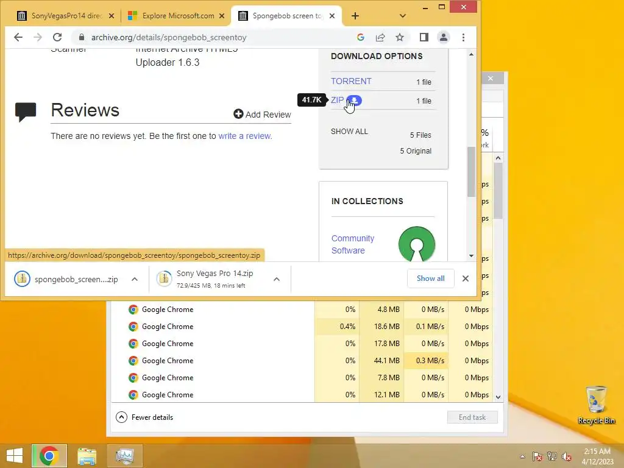Open taskbar clock 2:15 AM

click(597, 456)
